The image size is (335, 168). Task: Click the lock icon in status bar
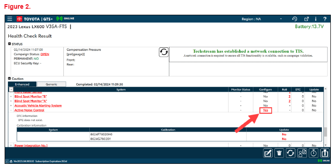coord(11,161)
